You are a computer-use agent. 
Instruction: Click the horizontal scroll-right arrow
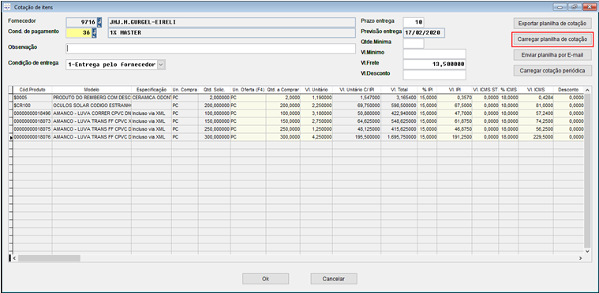580,258
